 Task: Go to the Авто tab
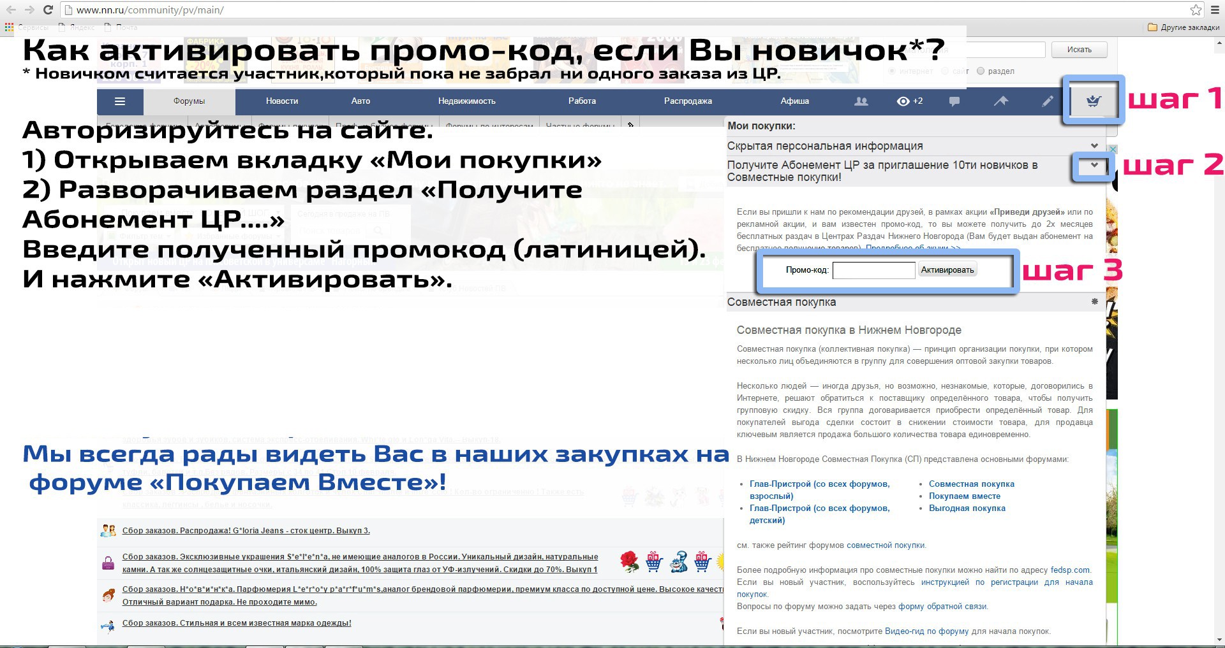point(360,101)
